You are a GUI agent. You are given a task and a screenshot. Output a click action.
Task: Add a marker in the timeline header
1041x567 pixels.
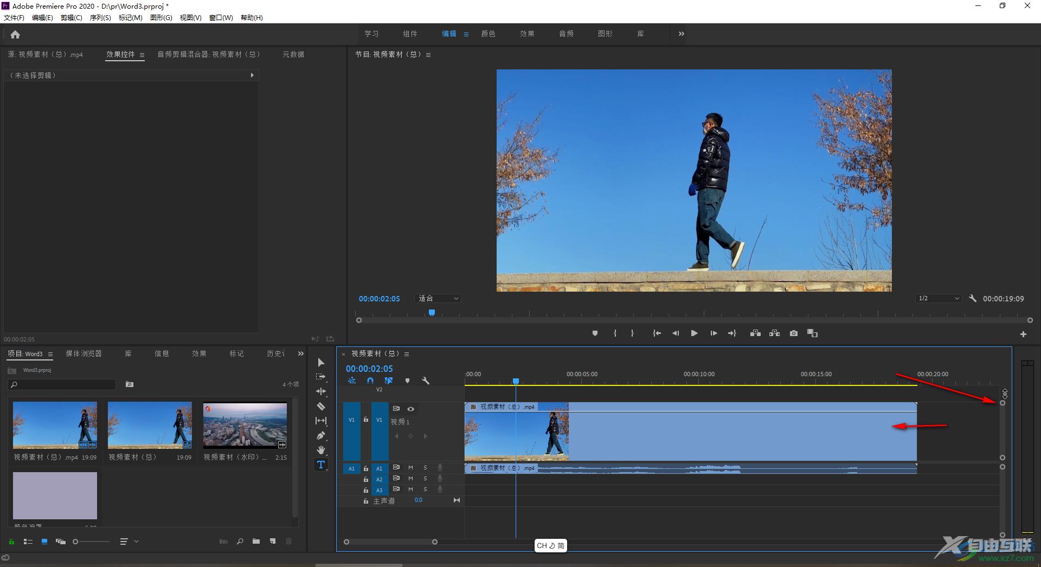(407, 381)
